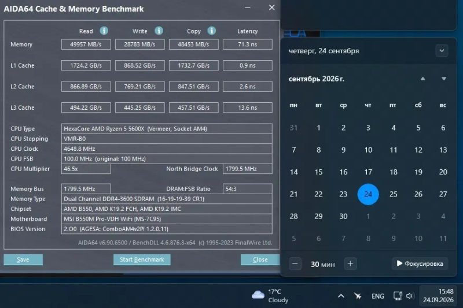This screenshot has height=308, width=463.
Task: Click the Save button
Action: click(23, 259)
